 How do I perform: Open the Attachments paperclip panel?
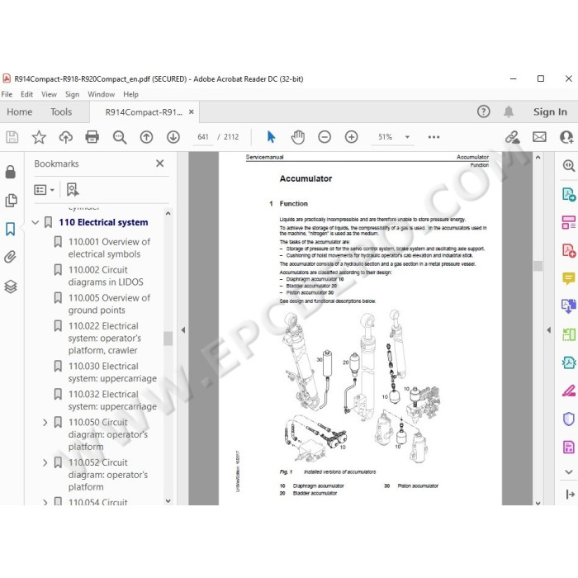[x=10, y=257]
